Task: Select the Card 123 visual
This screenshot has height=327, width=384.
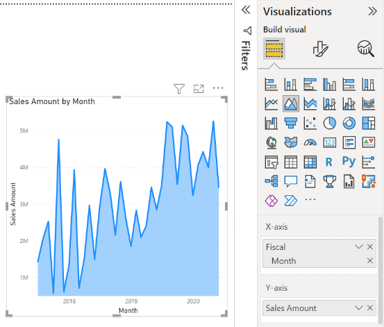Action: (329, 142)
